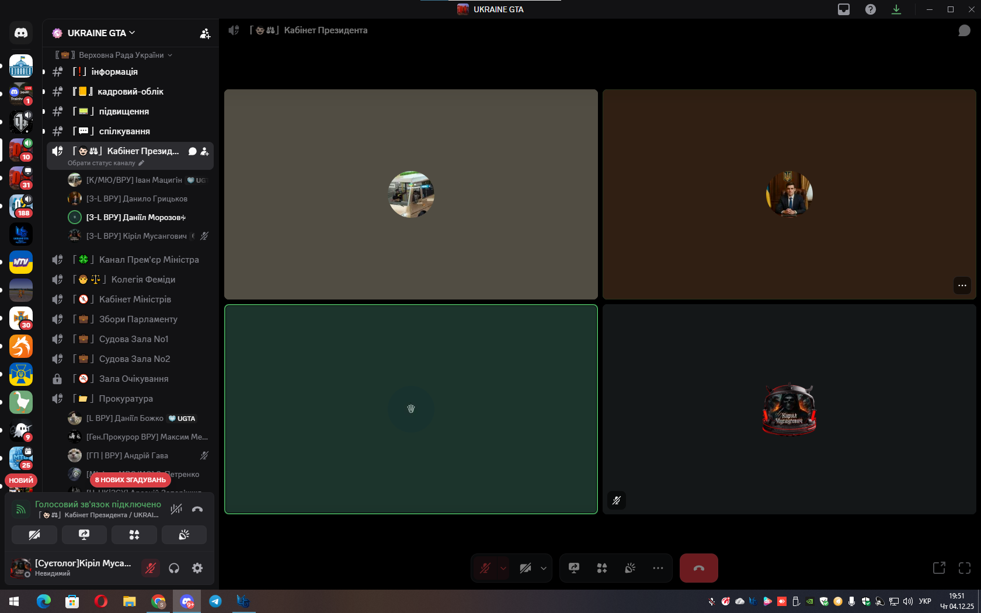Toggle deafen headphones in user panel

(174, 568)
